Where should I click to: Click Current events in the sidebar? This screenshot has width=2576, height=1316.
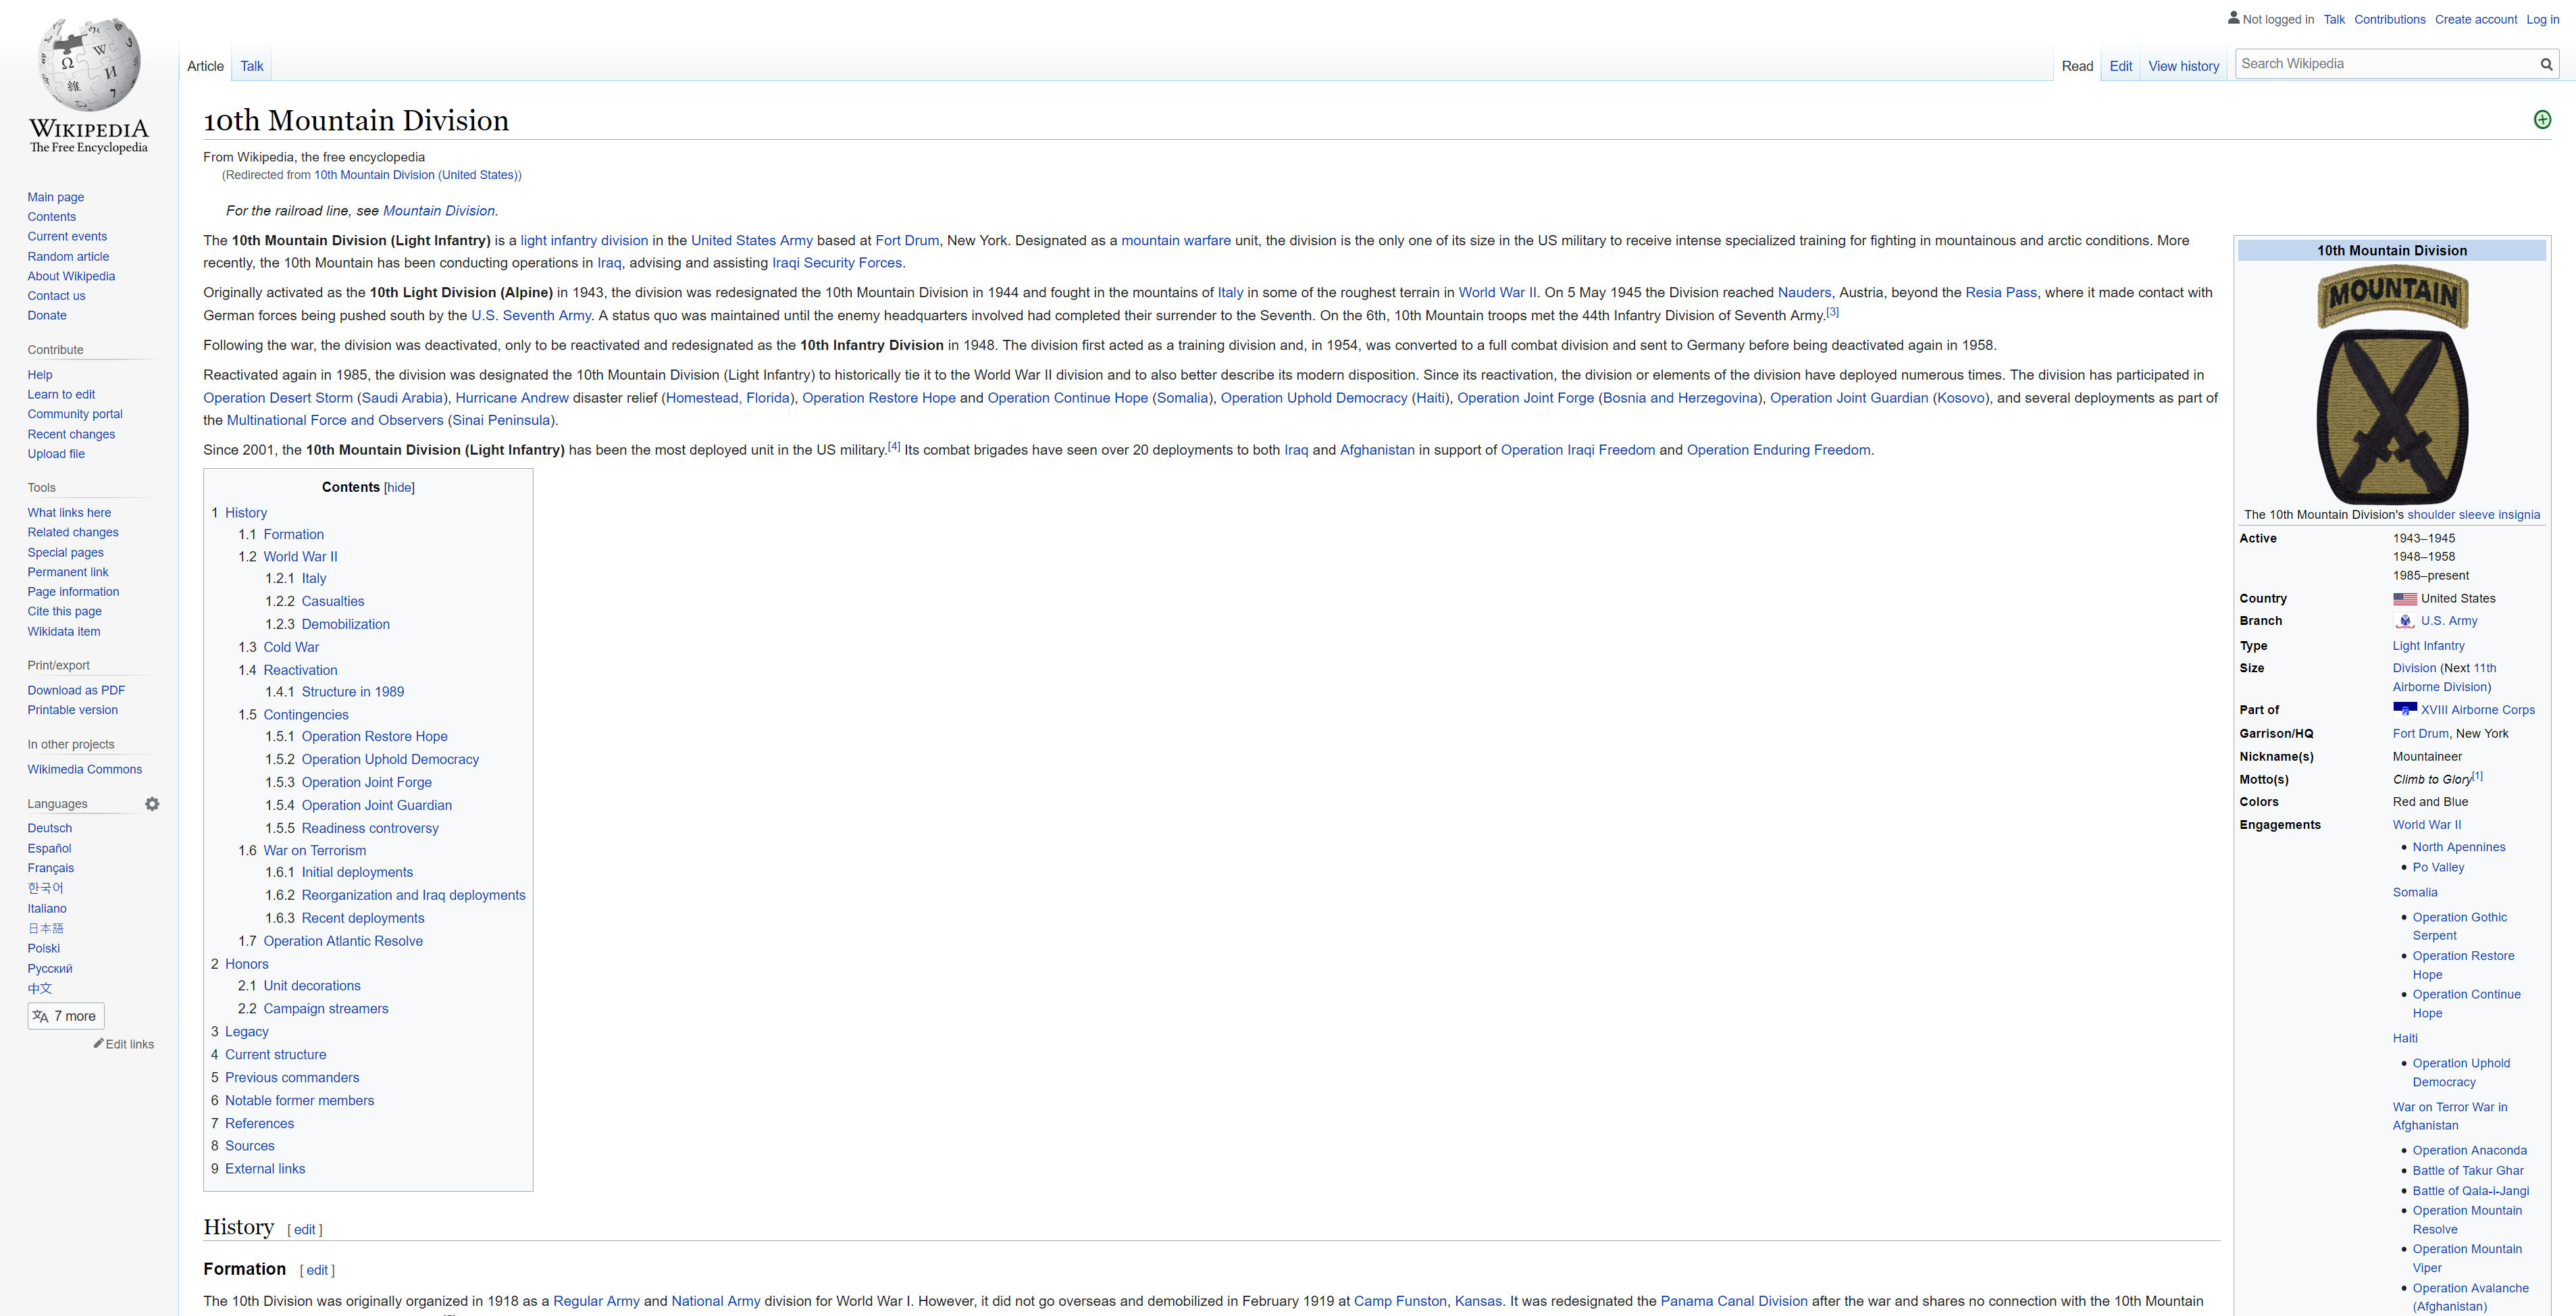[x=67, y=236]
